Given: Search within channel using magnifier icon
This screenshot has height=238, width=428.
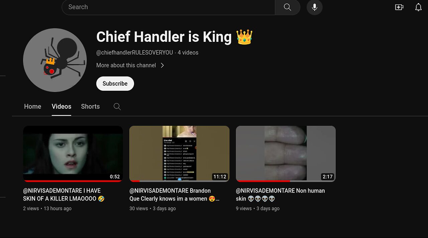Looking at the screenshot, I should (x=117, y=106).
